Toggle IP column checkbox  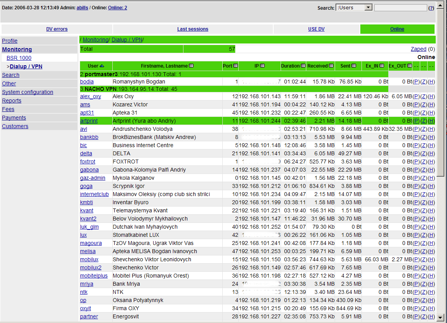262,66
